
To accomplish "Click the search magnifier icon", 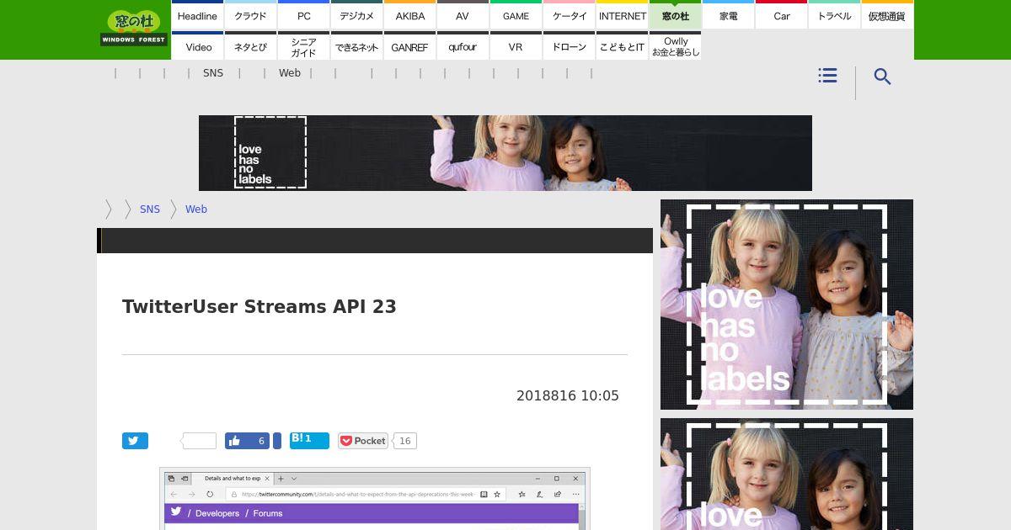I will (x=882, y=77).
